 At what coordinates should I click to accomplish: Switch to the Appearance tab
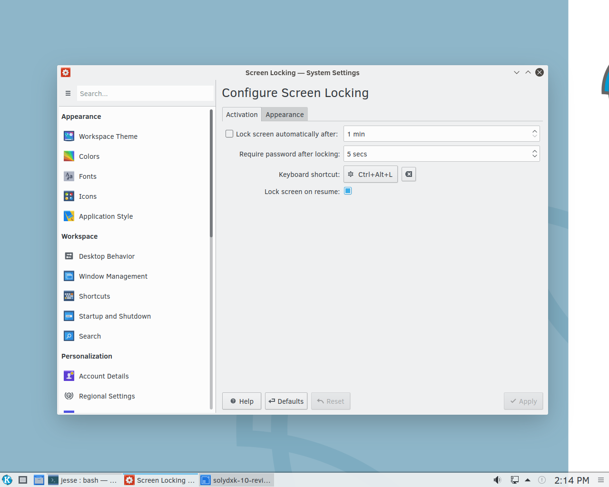pyautogui.click(x=285, y=115)
